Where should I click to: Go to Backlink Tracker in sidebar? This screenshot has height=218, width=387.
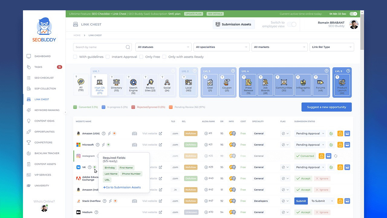[x=47, y=153]
